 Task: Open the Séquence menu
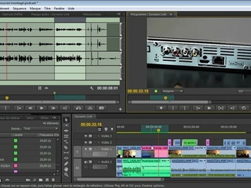pyautogui.click(x=19, y=8)
